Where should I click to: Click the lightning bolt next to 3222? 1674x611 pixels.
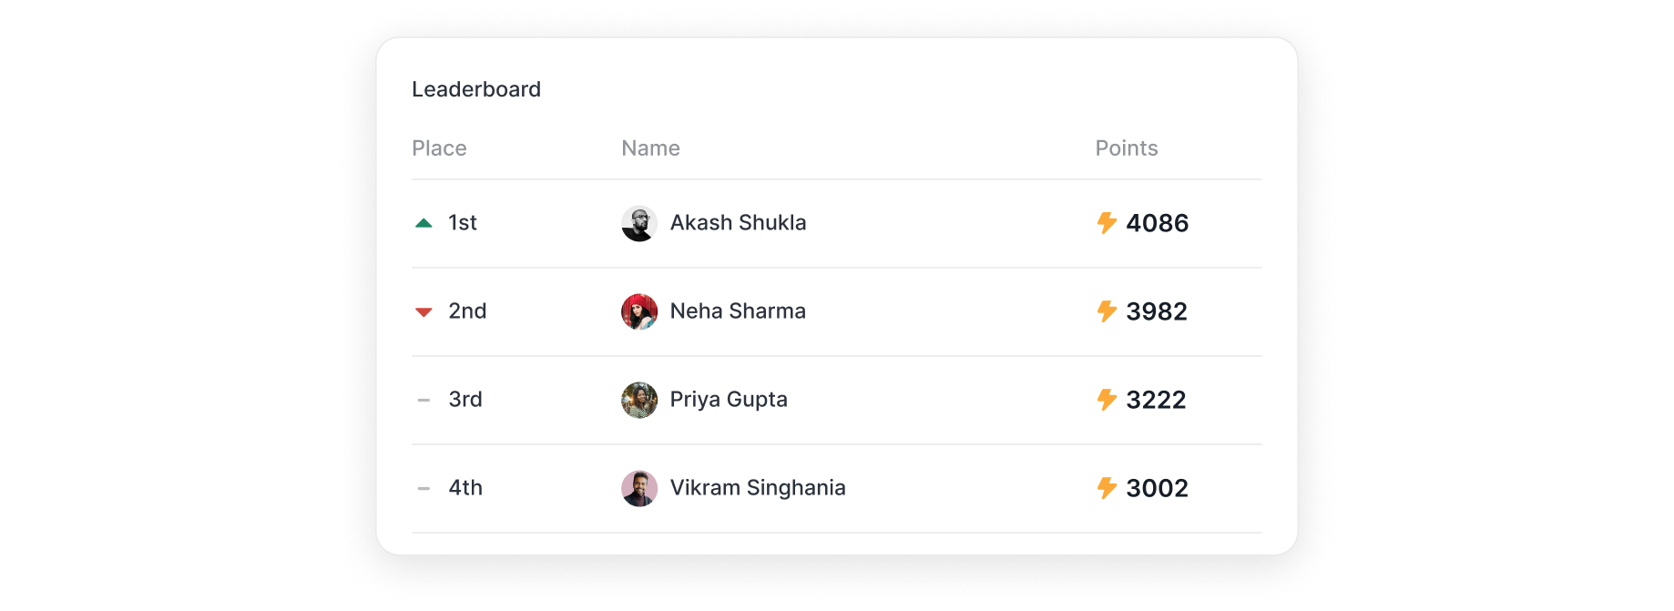(x=1107, y=400)
